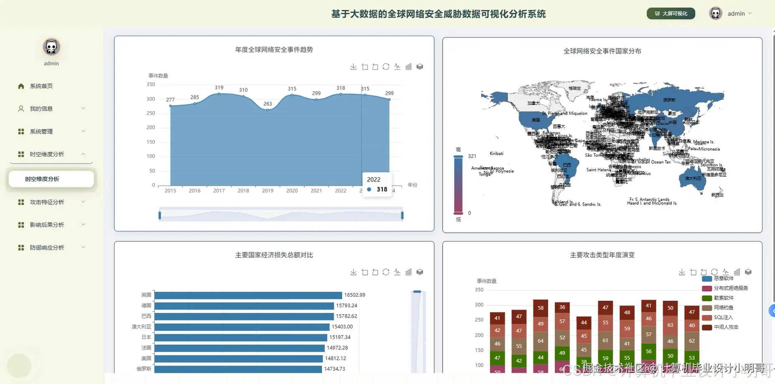Expand the 我的信息 sidebar menu
This screenshot has width=775, height=384.
point(51,109)
